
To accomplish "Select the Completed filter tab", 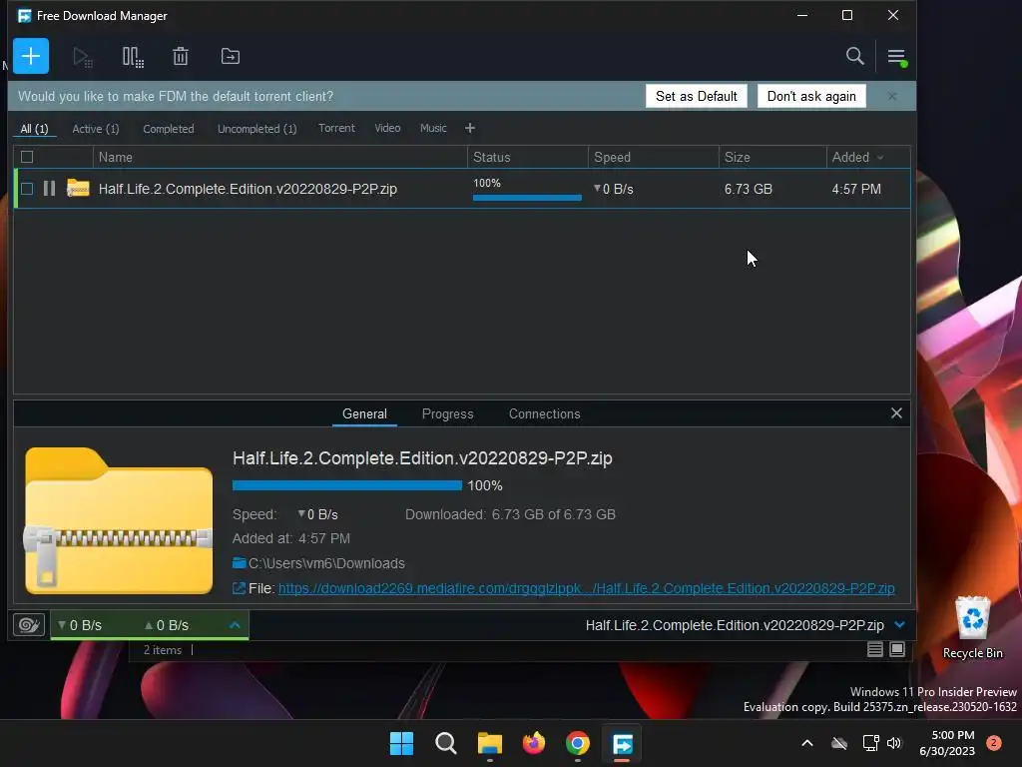I will coord(168,129).
